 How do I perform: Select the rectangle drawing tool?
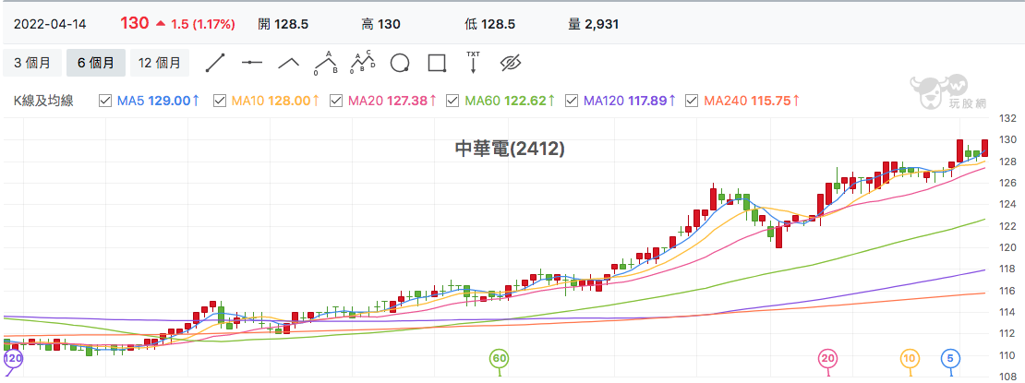pyautogui.click(x=437, y=63)
